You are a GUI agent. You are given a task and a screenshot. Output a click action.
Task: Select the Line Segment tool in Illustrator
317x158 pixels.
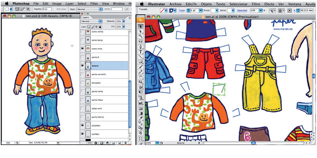click(x=141, y=56)
